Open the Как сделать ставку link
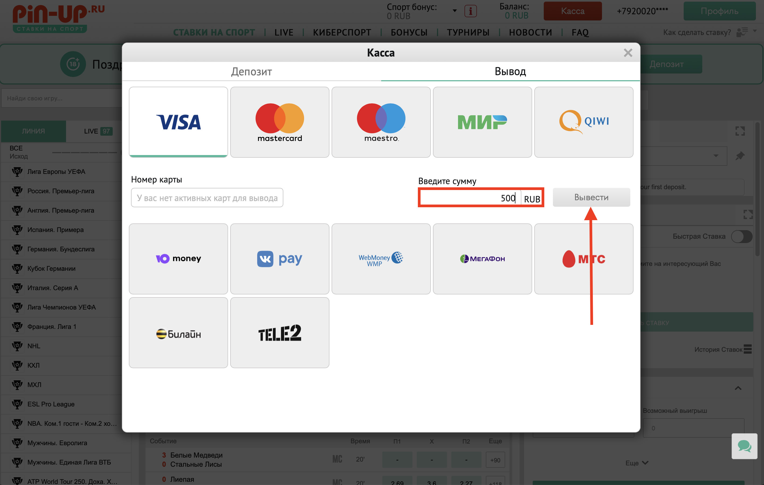 click(697, 32)
